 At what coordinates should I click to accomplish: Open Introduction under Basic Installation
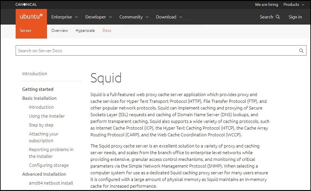coord(41,107)
